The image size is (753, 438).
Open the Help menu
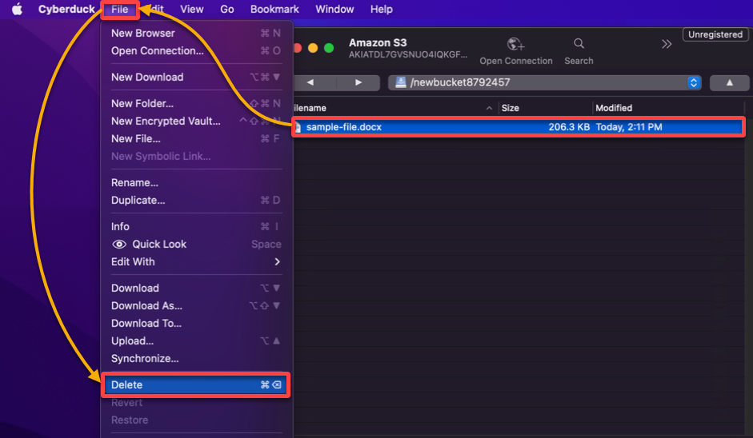click(382, 9)
